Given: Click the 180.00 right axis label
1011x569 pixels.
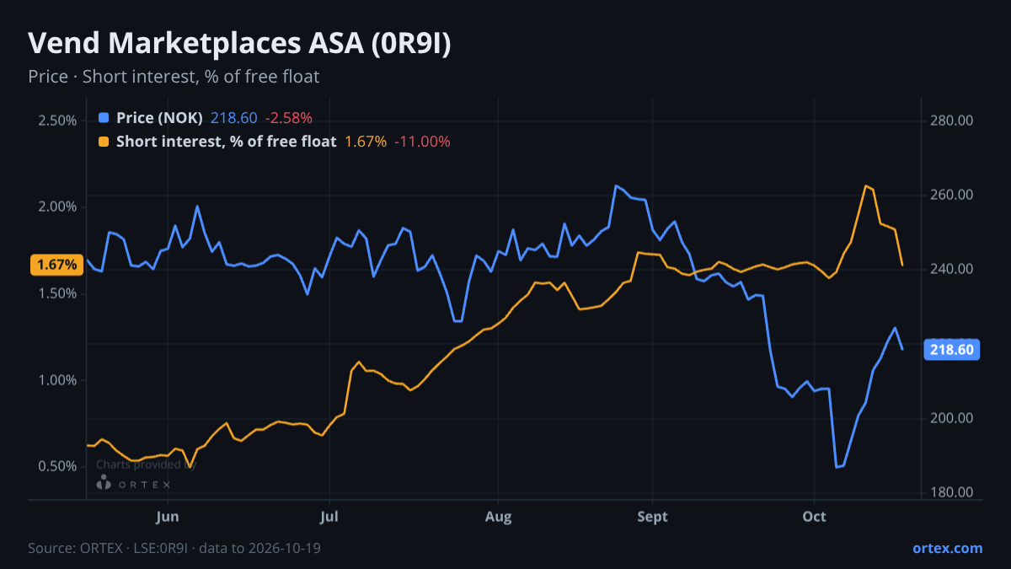Looking at the screenshot, I should (x=952, y=492).
